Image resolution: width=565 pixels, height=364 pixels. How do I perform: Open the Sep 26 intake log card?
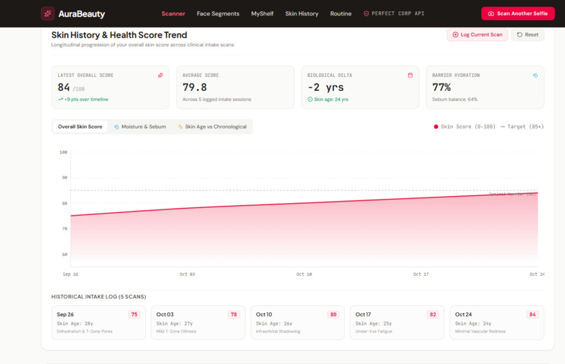coord(98,323)
